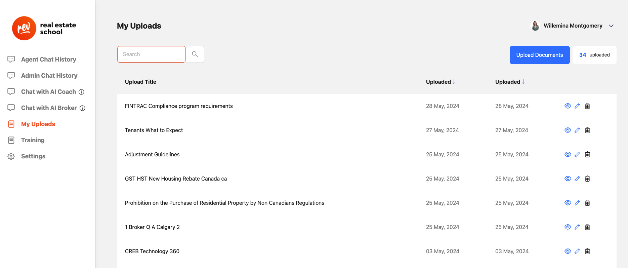Click trash icon for Adjustment Guidelines

[587, 154]
